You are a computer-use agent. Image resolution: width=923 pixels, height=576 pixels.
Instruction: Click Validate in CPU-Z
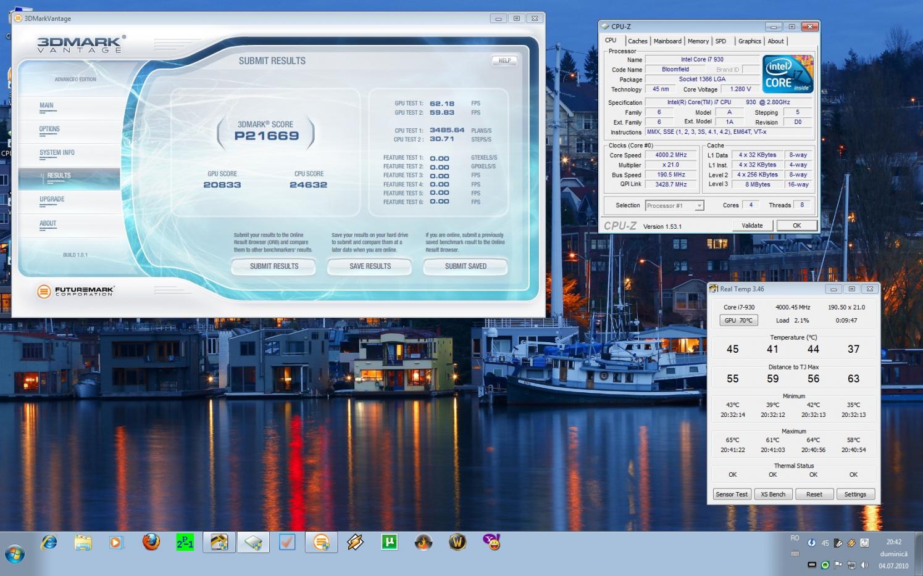[752, 226]
